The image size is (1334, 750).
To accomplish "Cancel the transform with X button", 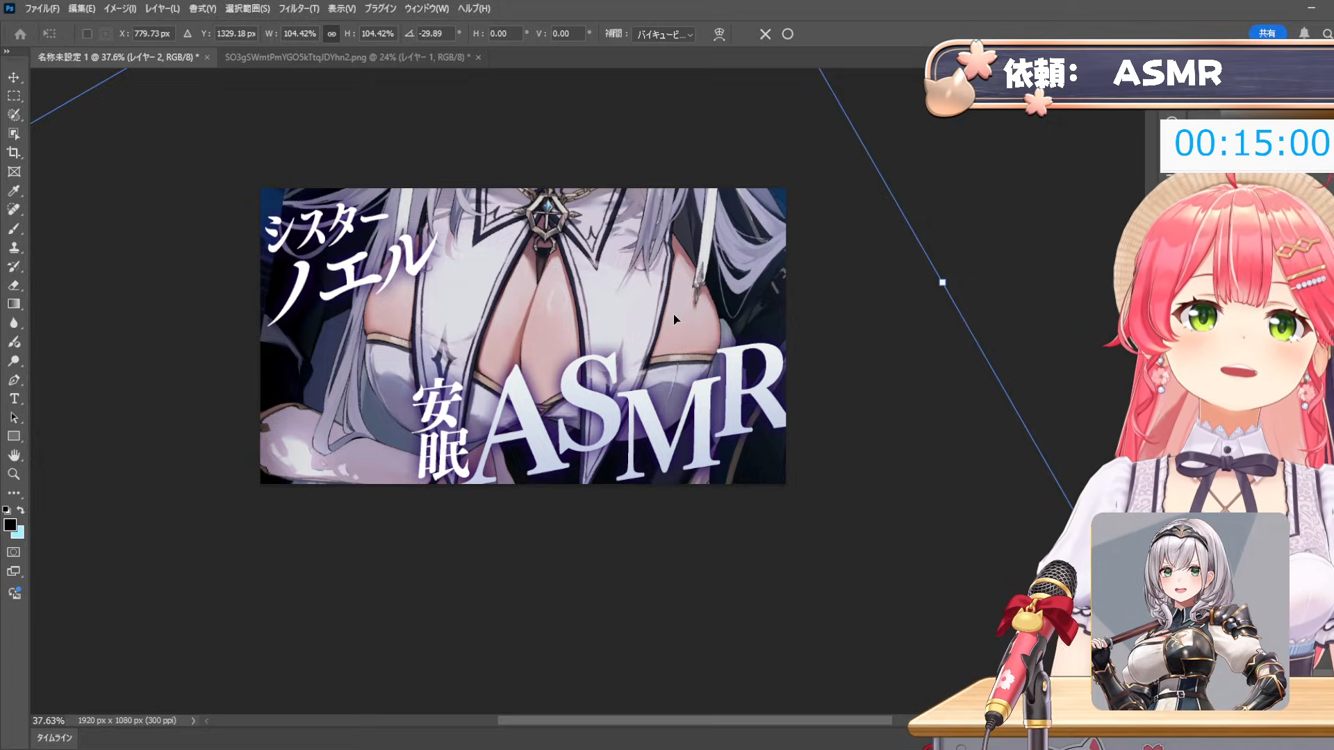I will click(765, 34).
